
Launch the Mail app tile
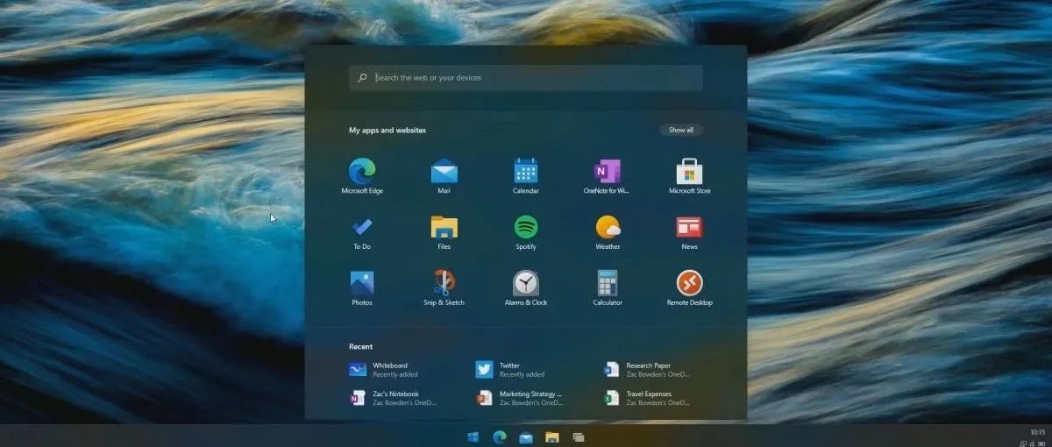pyautogui.click(x=444, y=176)
